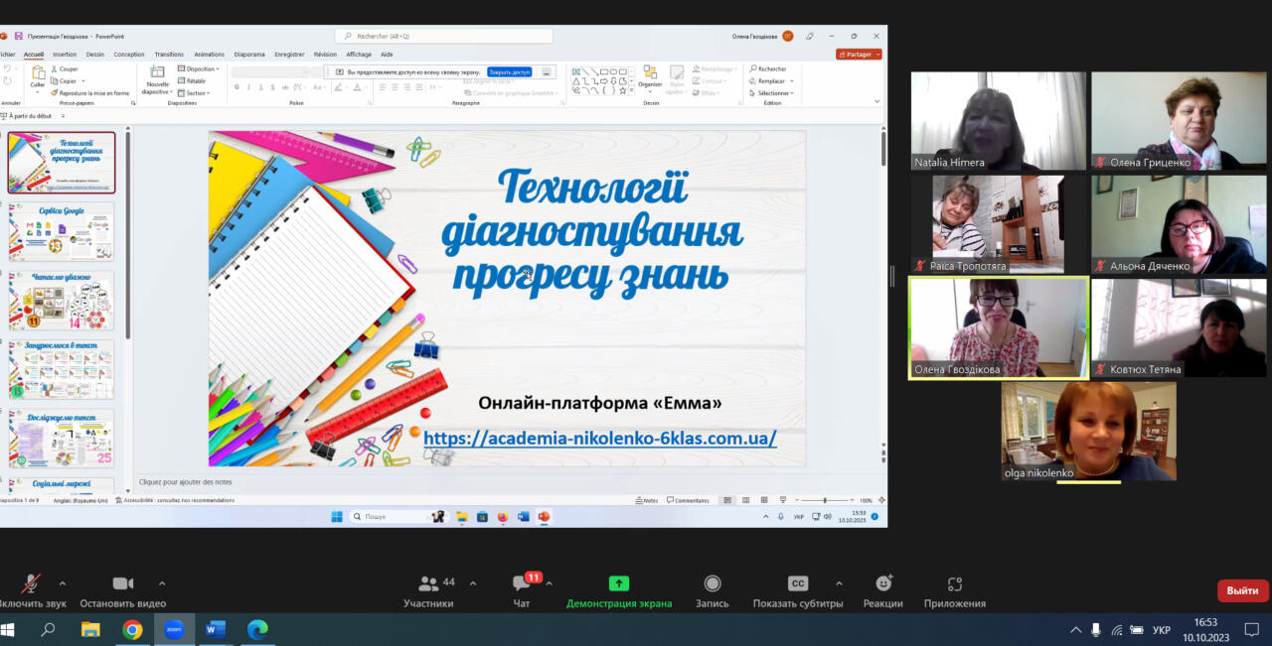Expand the arrow beside Участники
1272x646 pixels.
473,583
